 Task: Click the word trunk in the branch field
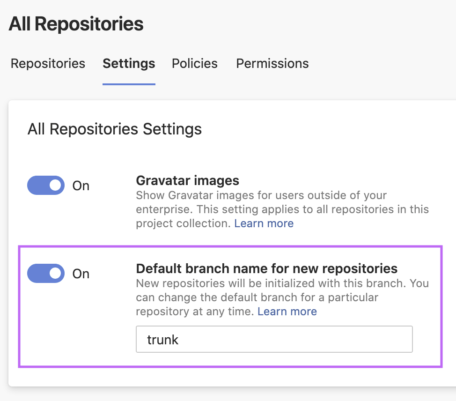pos(162,340)
